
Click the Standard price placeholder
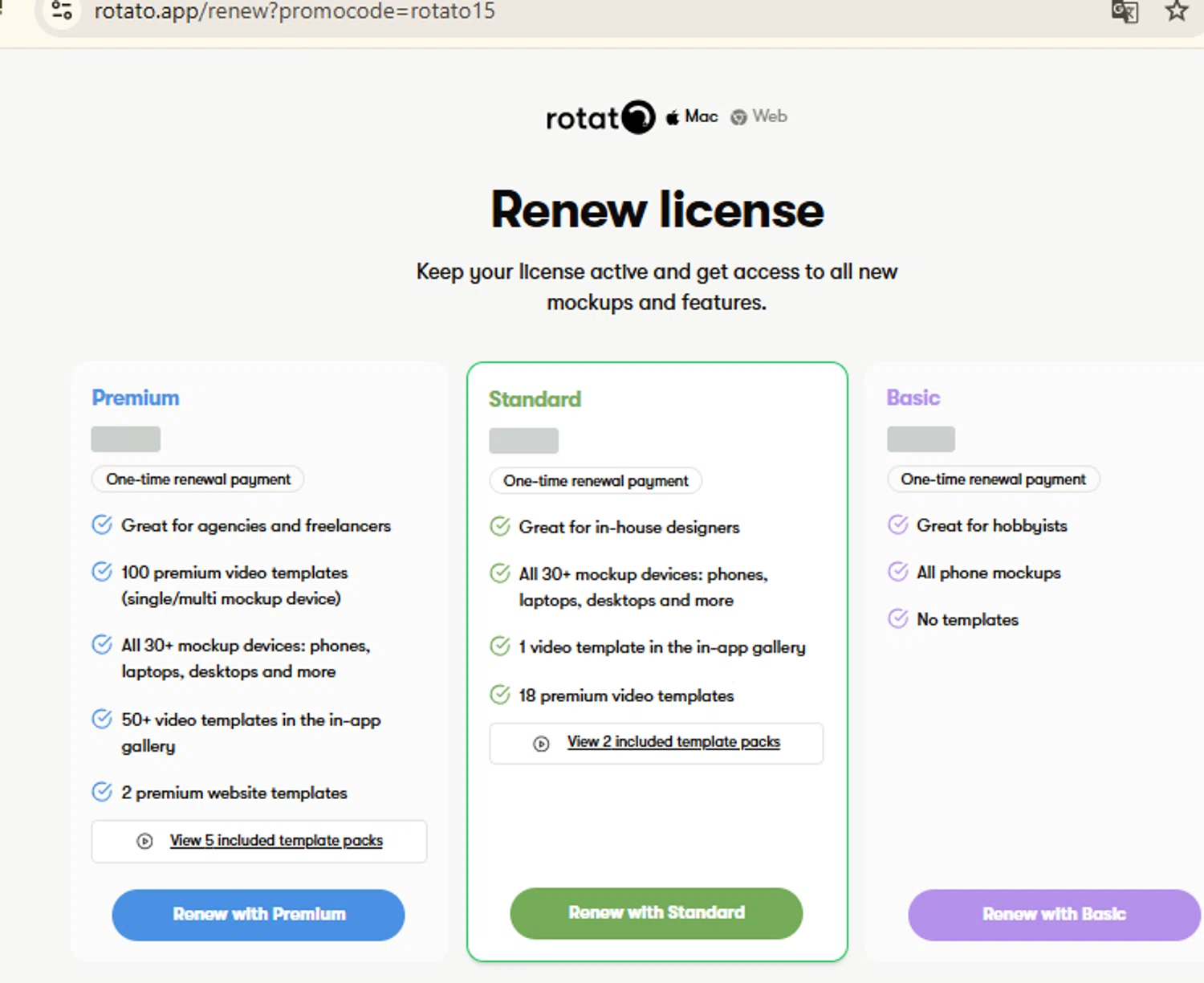point(523,441)
